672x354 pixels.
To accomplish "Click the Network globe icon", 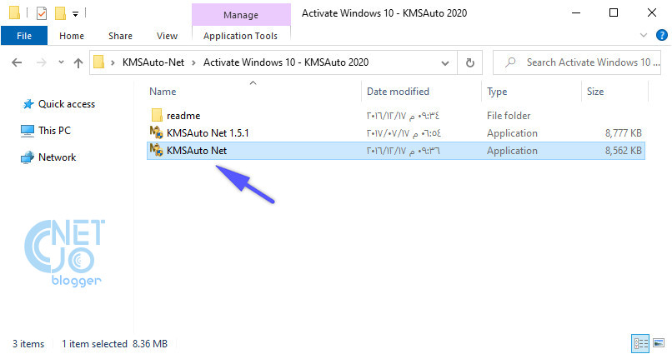I will coord(28,157).
